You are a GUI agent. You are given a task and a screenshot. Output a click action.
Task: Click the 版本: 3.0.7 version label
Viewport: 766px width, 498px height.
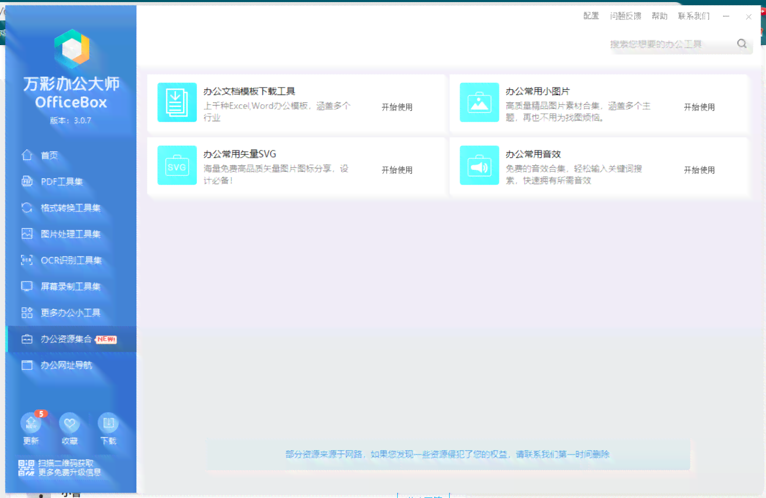[x=71, y=121]
